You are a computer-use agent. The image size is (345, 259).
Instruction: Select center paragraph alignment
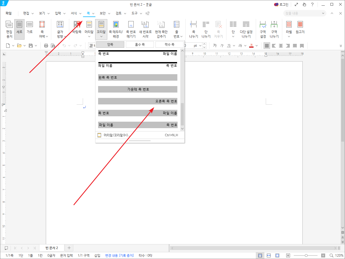[281, 46]
